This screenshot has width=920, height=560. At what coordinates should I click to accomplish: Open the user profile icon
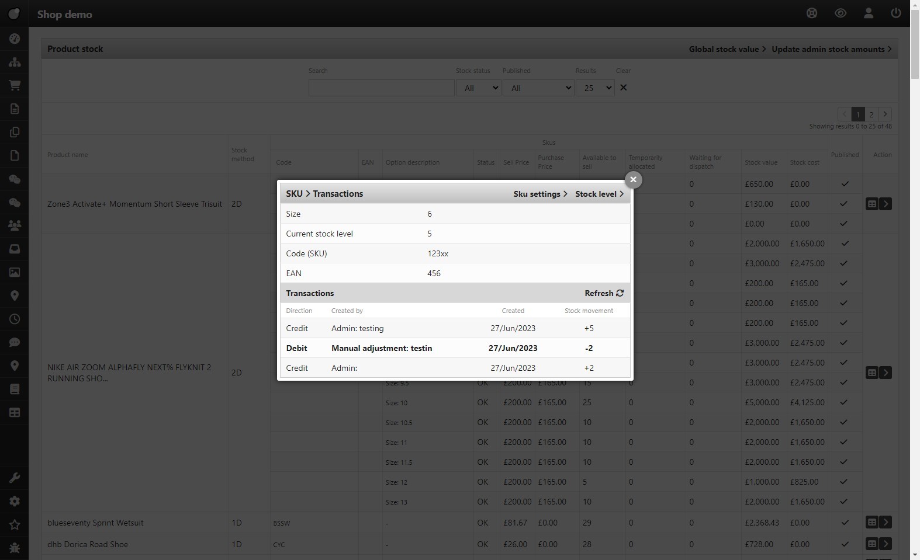click(x=868, y=13)
